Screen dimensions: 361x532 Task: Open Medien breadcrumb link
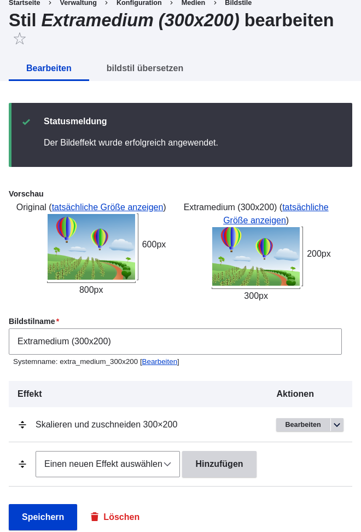point(193,3)
